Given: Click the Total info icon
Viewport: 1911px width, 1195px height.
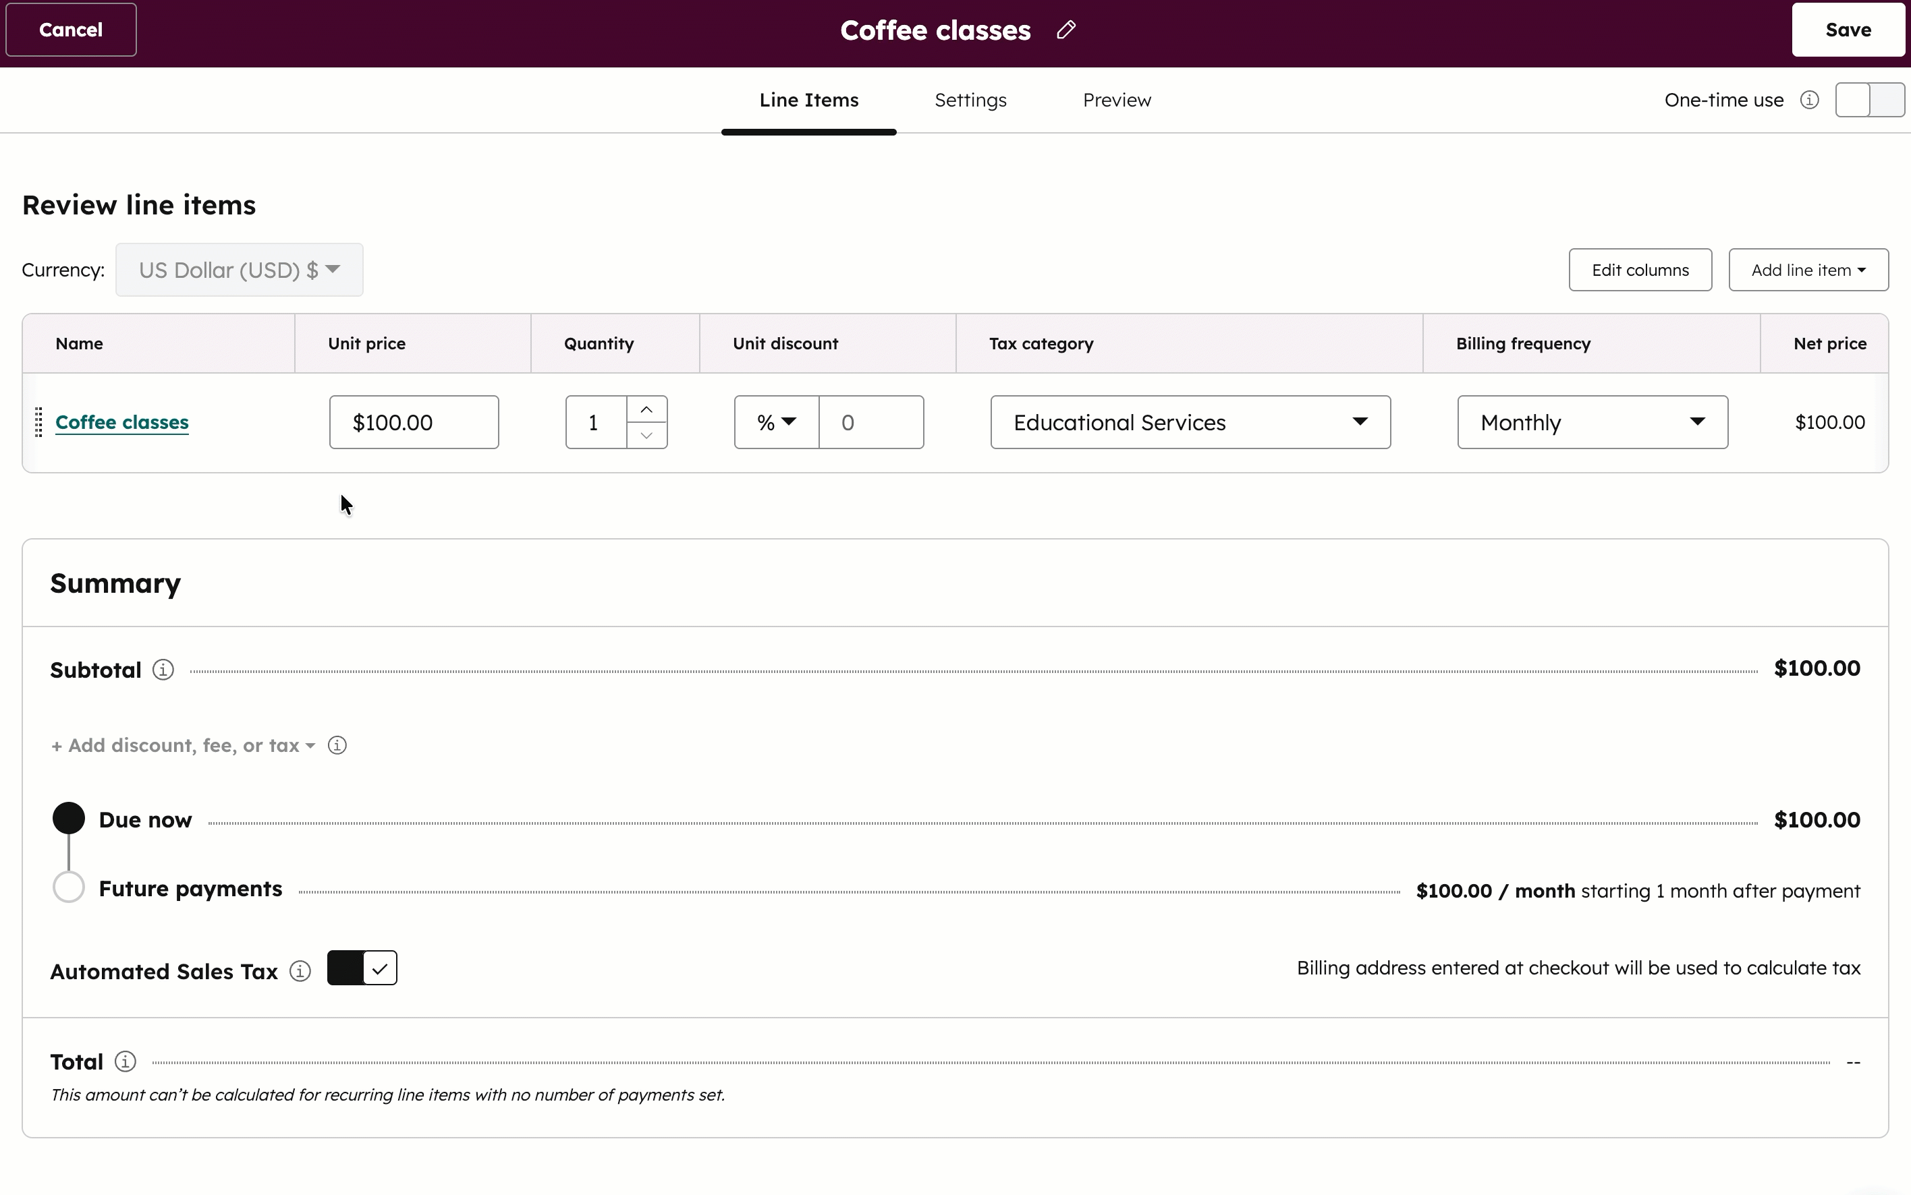Looking at the screenshot, I should (x=125, y=1061).
